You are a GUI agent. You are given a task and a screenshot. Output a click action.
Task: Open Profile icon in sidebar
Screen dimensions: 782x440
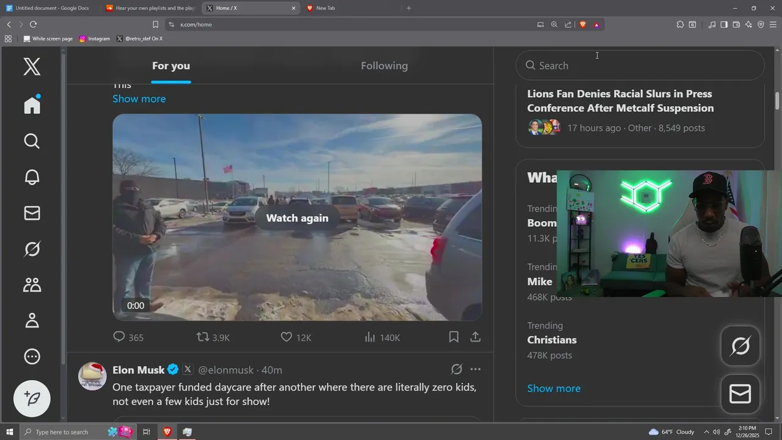[32, 320]
